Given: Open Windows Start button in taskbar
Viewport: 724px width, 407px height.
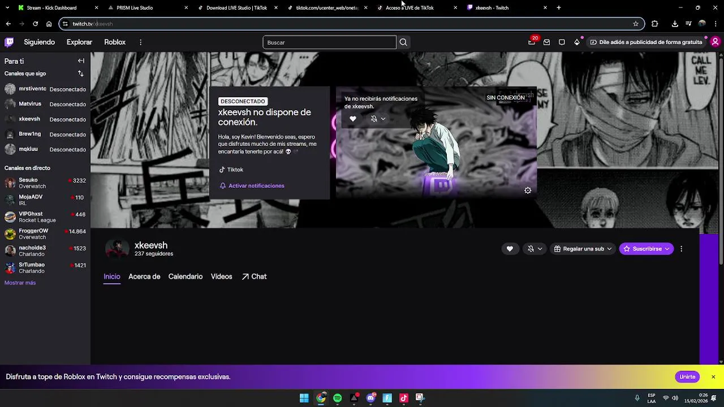Looking at the screenshot, I should coord(304,398).
